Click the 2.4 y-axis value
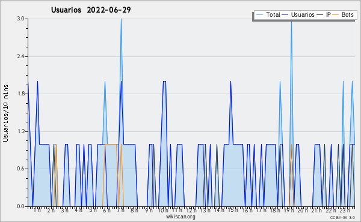 tap(20, 56)
